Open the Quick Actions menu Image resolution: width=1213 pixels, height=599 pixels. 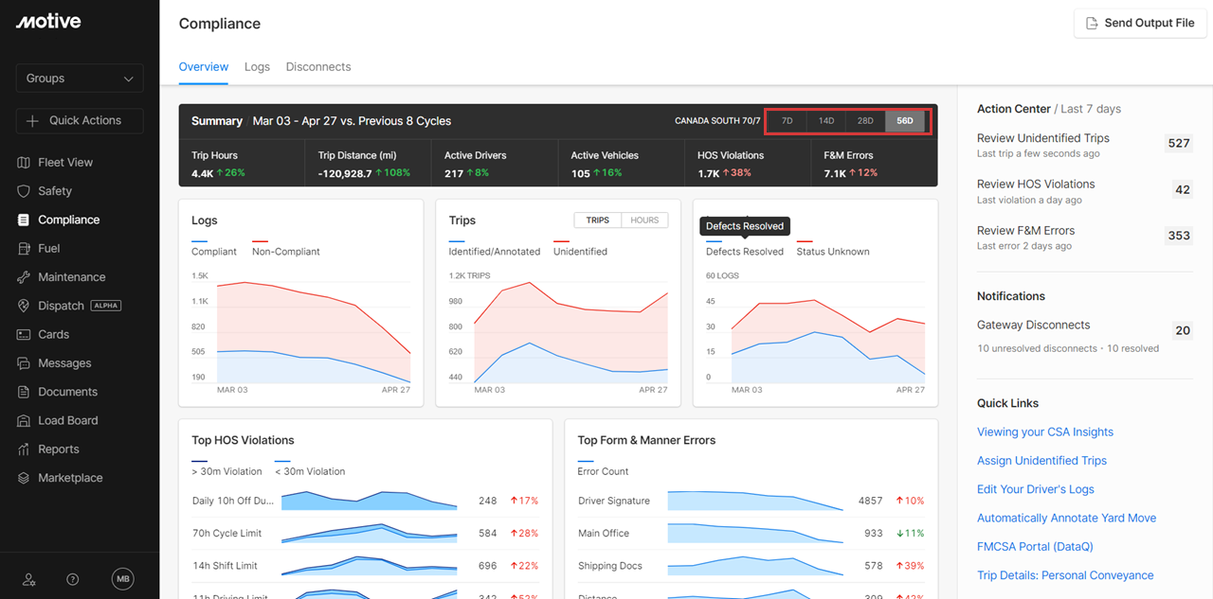[80, 121]
